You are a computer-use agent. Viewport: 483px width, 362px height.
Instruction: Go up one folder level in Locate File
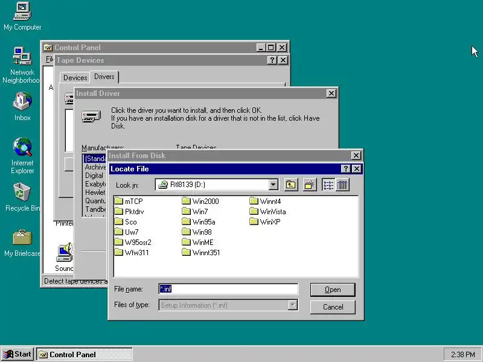291,185
